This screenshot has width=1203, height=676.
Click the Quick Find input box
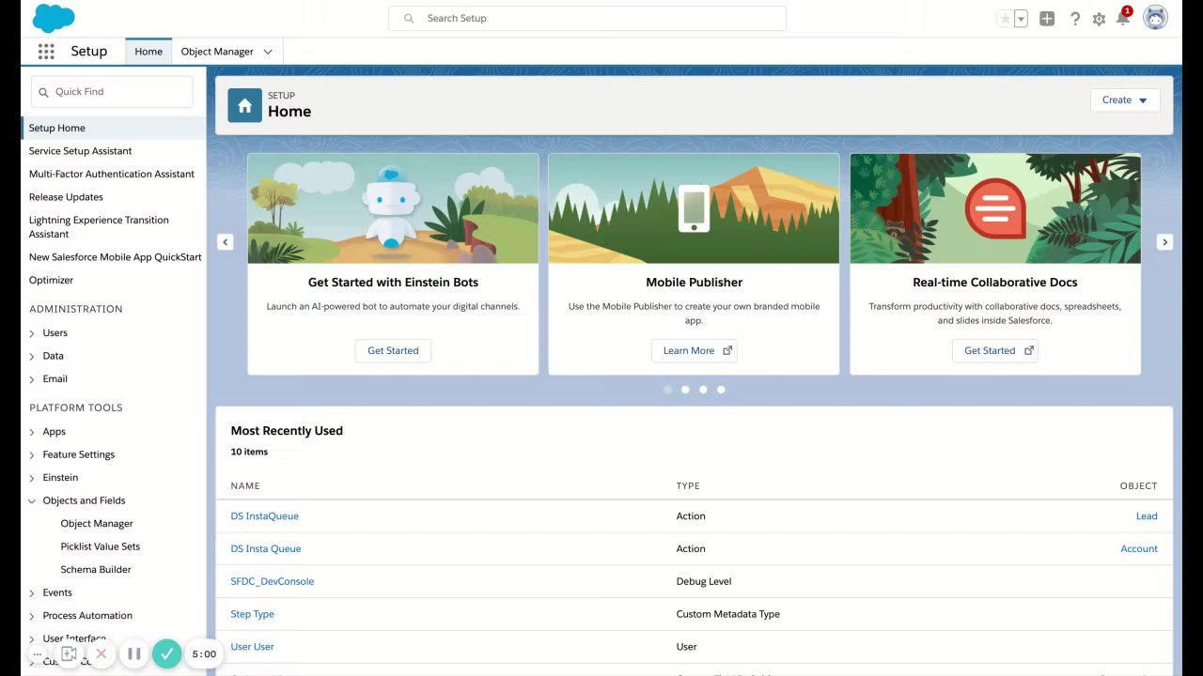click(x=112, y=91)
